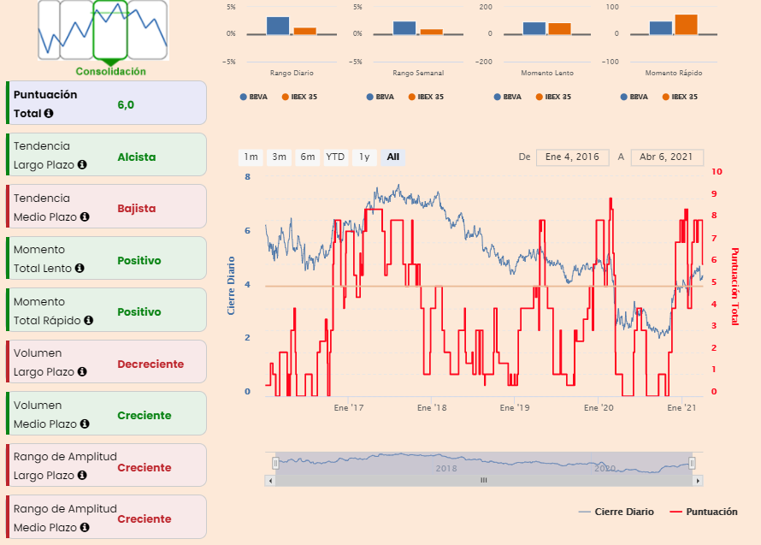This screenshot has height=545, width=761.
Task: Click info icon beside Rango de Amplitud Medio Plazo
Action: tap(85, 527)
